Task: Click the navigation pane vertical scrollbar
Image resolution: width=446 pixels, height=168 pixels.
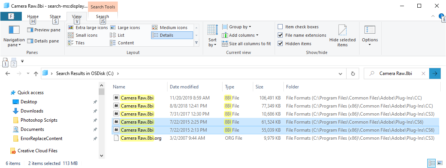Action: [101, 122]
